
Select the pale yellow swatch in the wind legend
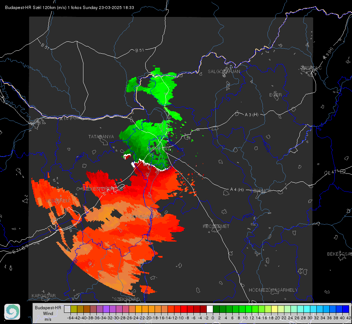coord(275,309)
